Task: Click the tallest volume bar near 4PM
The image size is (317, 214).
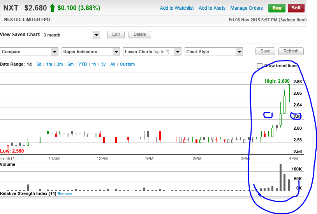Action: click(281, 177)
